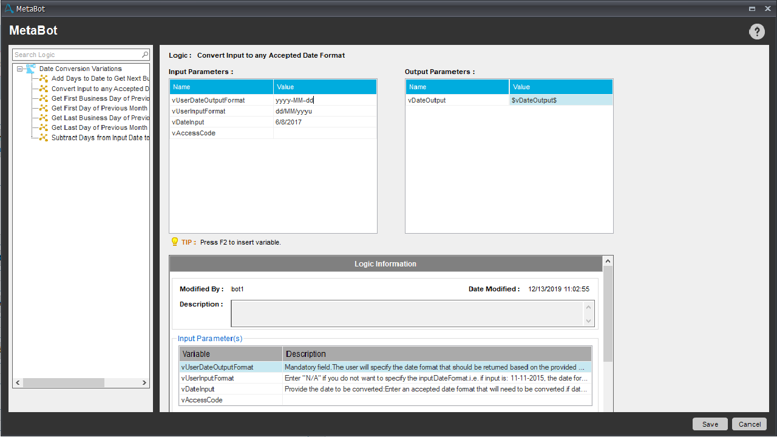This screenshot has width=777, height=437.
Task: Click icon beside Get First Day of Previous Month
Action: [44, 108]
